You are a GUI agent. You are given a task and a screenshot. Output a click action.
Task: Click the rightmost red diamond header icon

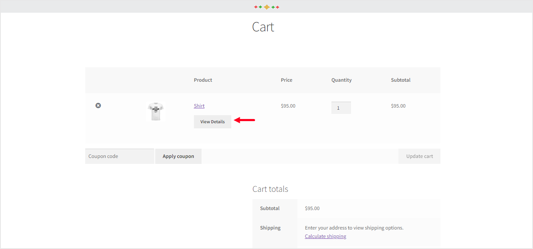coord(277,7)
